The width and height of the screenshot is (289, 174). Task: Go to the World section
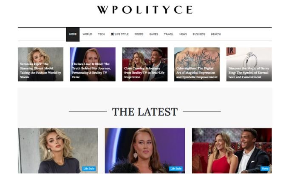pos(87,34)
